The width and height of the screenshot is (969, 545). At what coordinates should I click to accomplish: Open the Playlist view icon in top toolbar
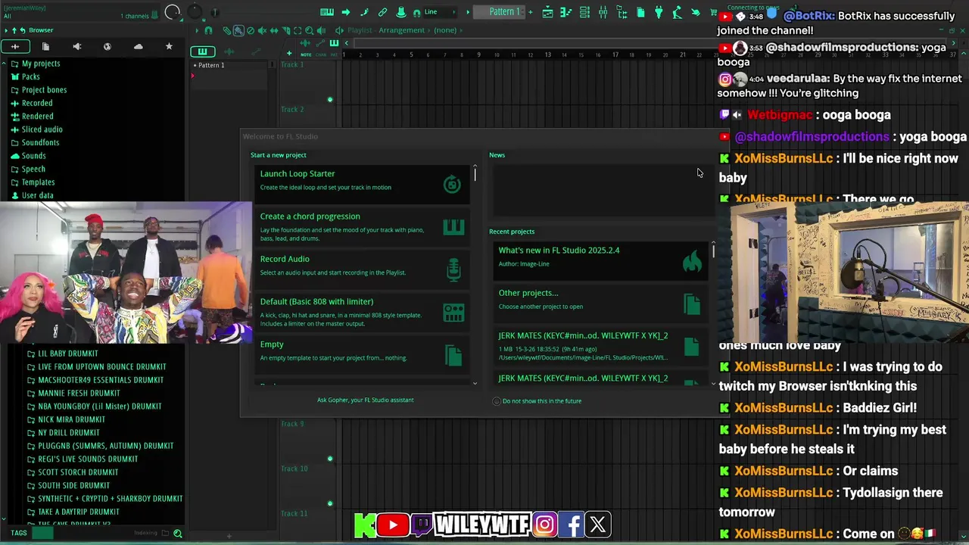tap(547, 12)
